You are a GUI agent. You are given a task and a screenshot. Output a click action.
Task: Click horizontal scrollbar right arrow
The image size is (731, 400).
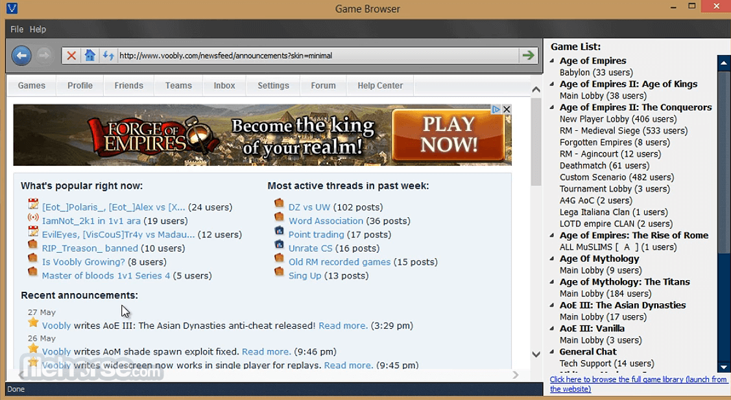[x=516, y=375]
